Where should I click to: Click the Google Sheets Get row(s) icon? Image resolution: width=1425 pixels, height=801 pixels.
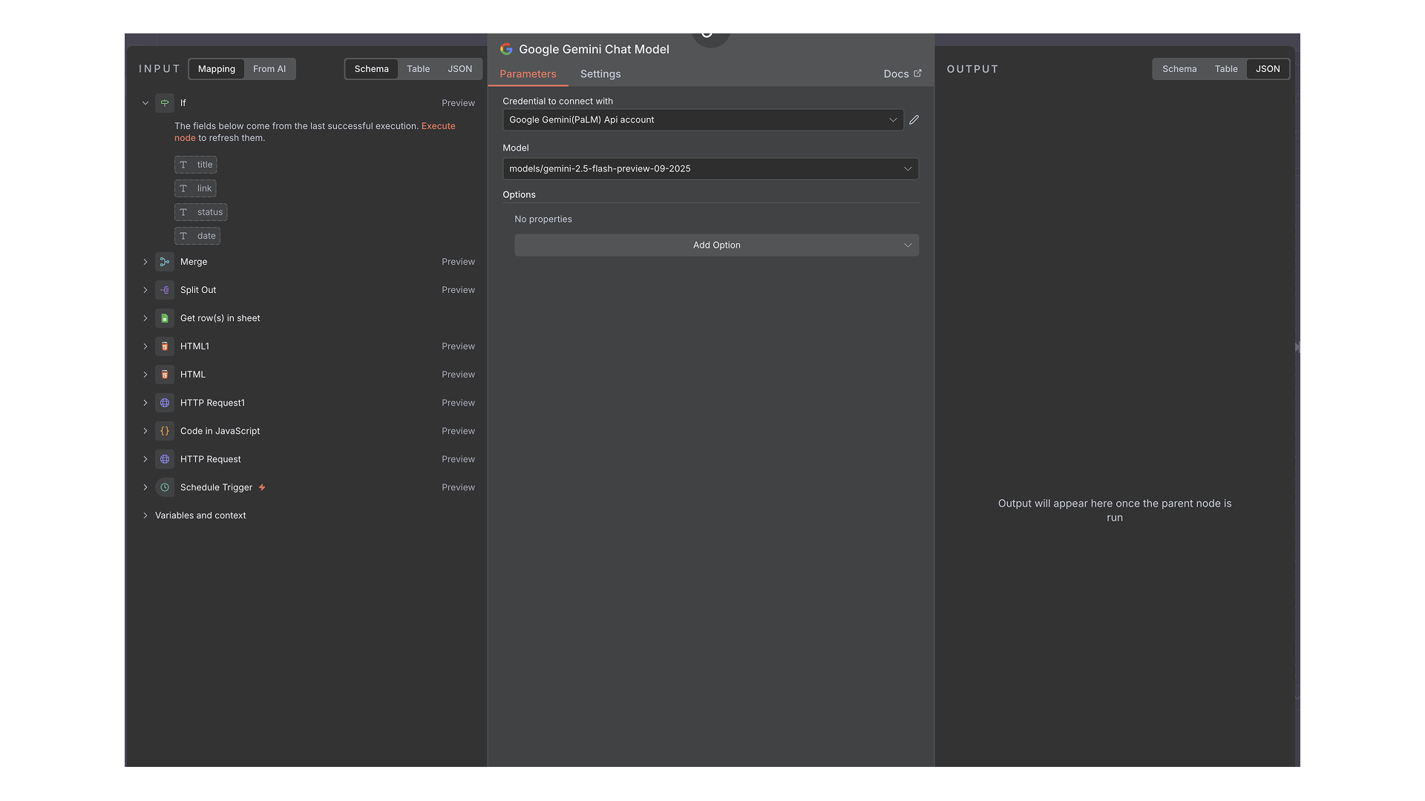pyautogui.click(x=165, y=318)
